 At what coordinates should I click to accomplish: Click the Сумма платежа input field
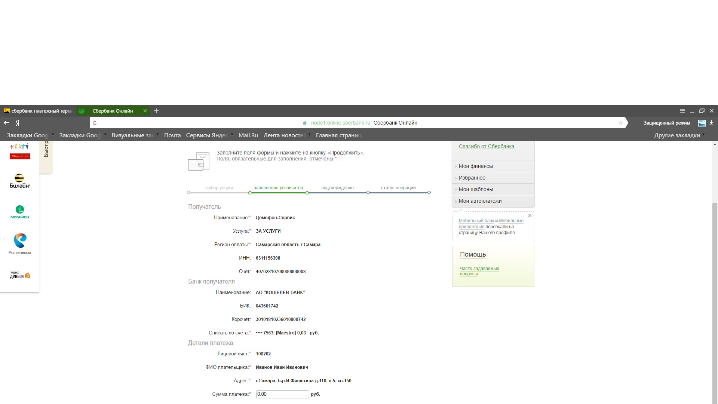pyautogui.click(x=282, y=394)
